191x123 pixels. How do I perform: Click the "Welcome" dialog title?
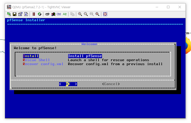pyautogui.click(x=89, y=44)
